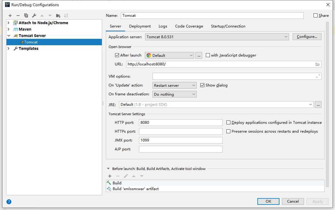The height and width of the screenshot is (210, 335).
Task: Open the browser Default dropdown
Action: point(169,55)
